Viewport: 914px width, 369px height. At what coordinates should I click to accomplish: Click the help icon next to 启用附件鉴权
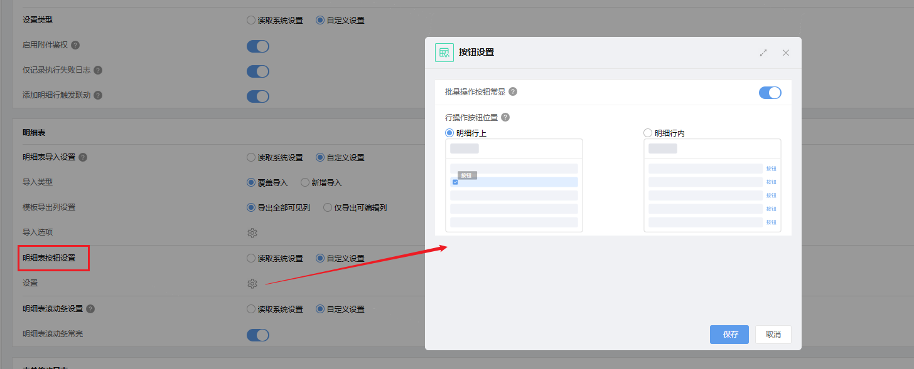coord(75,45)
